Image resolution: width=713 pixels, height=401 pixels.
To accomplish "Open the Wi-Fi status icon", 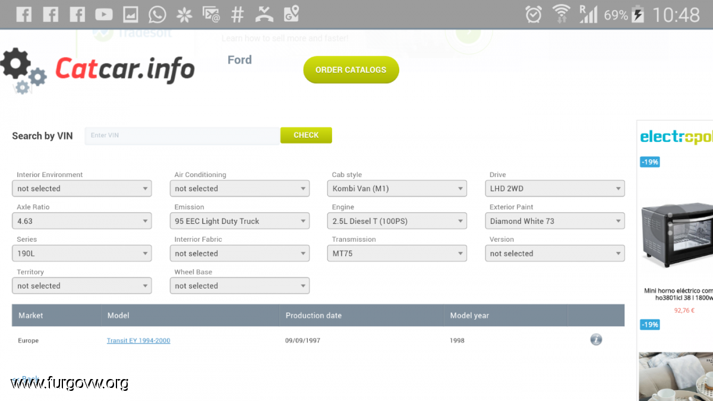I will click(x=561, y=14).
